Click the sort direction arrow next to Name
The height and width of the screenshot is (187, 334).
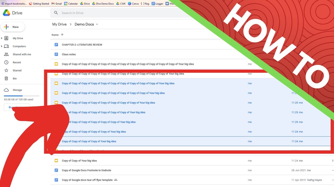point(62,35)
